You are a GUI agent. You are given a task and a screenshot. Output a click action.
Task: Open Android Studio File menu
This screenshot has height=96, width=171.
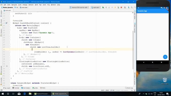[x=1, y=5]
